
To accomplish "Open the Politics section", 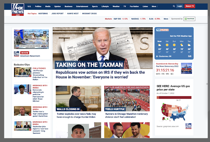I will (x=38, y=6).
